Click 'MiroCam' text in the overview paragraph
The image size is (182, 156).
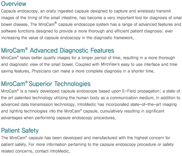[x=48, y=24]
